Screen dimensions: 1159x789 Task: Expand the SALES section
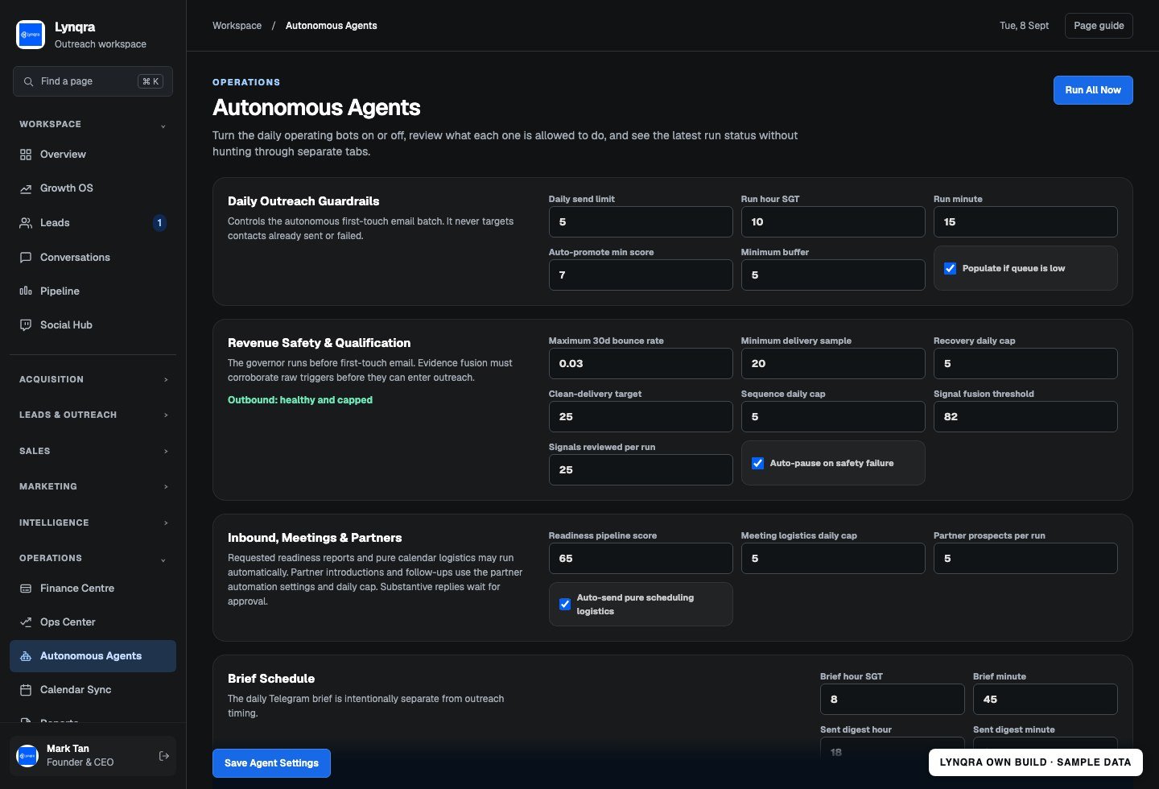pos(93,452)
